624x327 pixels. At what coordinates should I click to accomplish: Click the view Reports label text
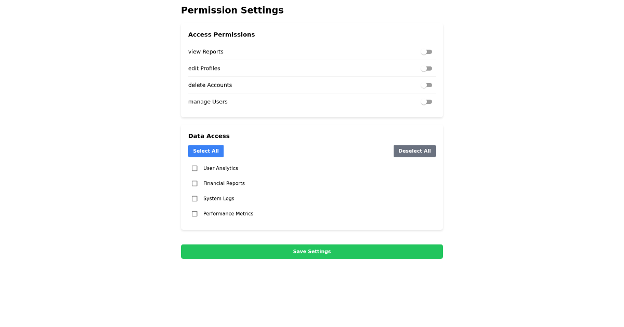(205, 51)
